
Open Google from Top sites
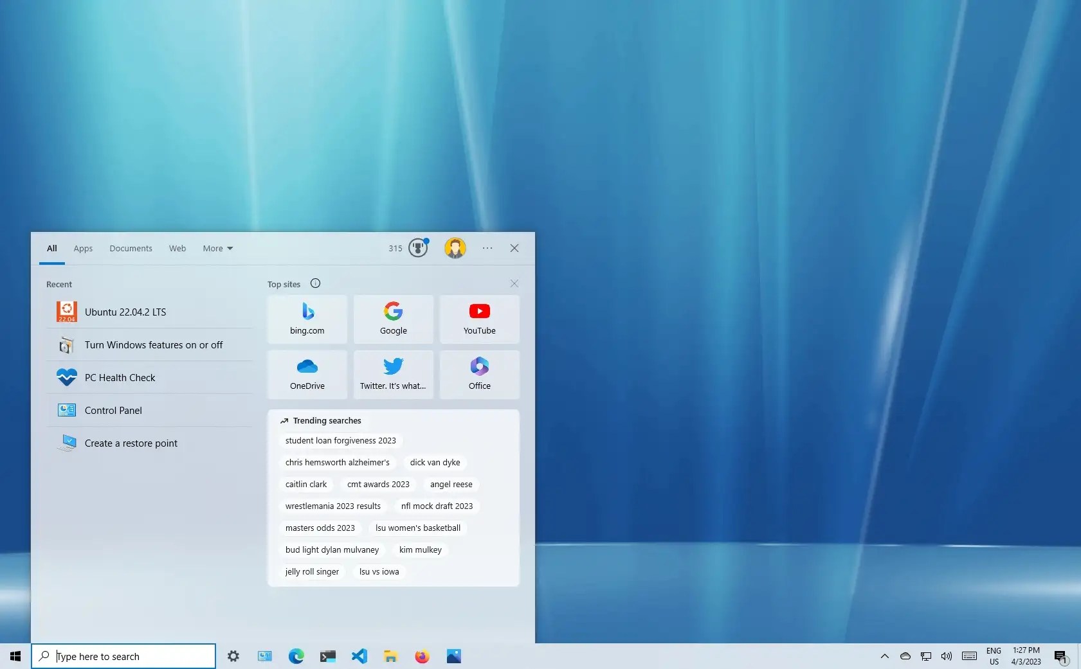pos(394,319)
